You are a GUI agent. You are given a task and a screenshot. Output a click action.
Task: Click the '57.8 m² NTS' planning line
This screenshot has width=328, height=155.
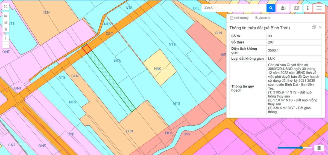(293, 102)
